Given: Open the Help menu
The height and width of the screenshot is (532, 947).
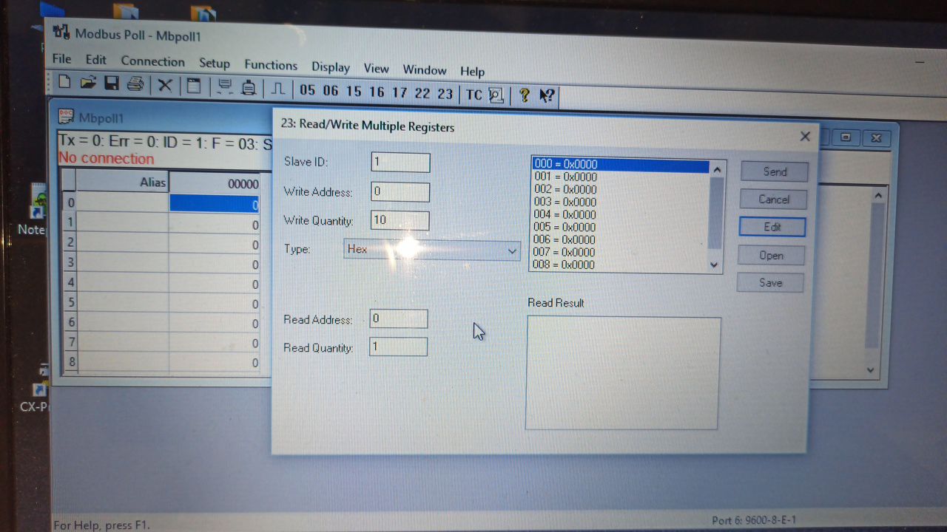Looking at the screenshot, I should tap(472, 72).
